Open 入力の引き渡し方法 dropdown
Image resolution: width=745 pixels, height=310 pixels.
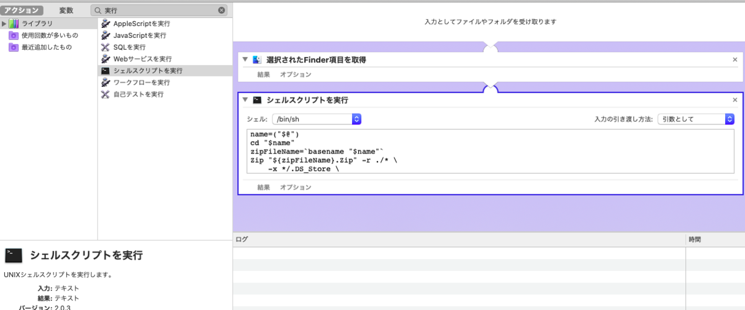(x=697, y=119)
